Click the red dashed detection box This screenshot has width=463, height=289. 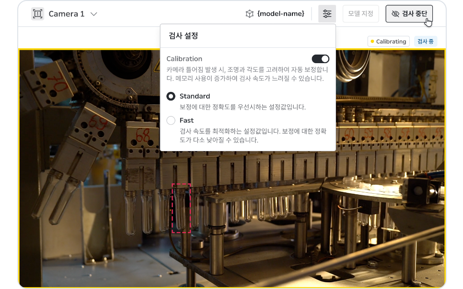tap(181, 208)
